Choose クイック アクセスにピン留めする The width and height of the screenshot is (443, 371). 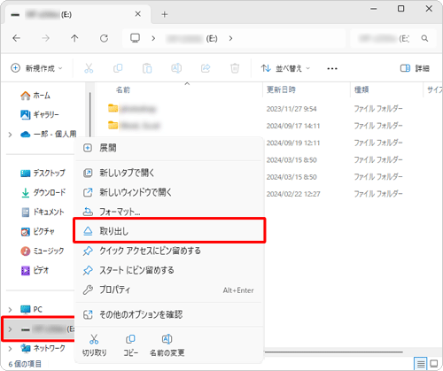(168, 251)
